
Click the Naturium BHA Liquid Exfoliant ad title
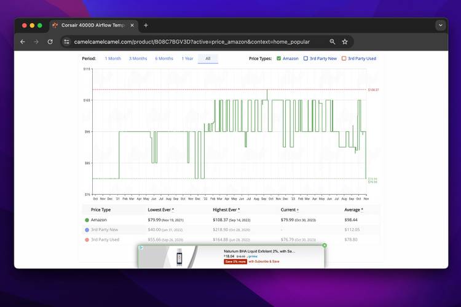(259, 251)
